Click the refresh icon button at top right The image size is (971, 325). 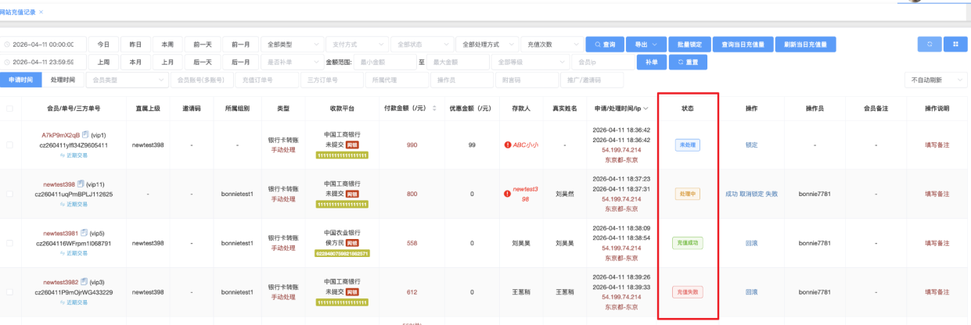pyautogui.click(x=929, y=45)
